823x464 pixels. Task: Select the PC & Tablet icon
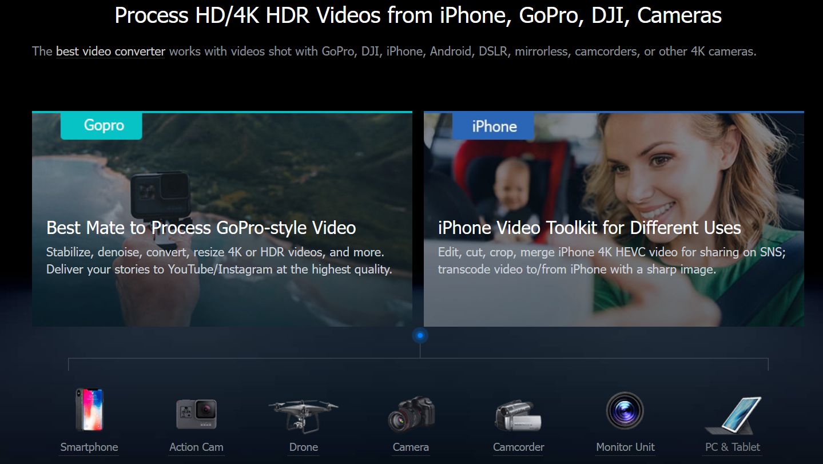point(733,415)
